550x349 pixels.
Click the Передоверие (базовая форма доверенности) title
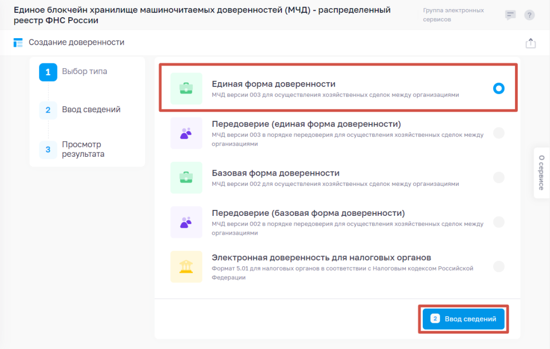point(308,213)
